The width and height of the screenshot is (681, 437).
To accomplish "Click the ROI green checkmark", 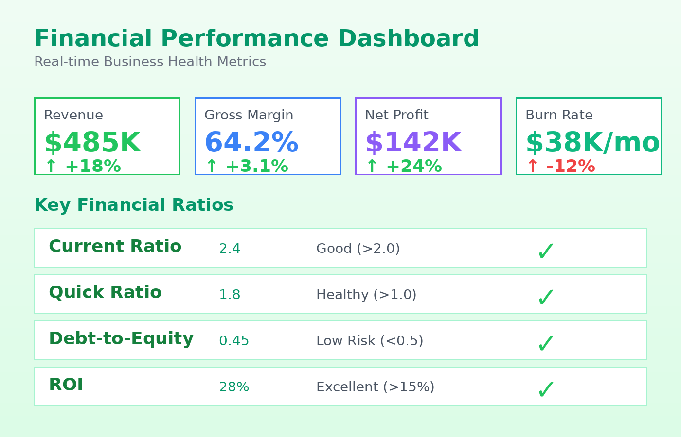I will point(546,389).
